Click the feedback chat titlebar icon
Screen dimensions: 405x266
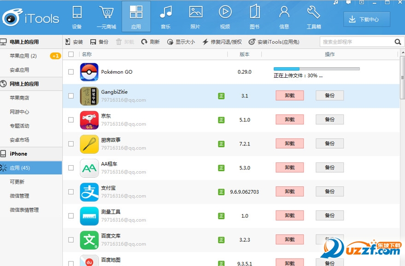point(348,3)
